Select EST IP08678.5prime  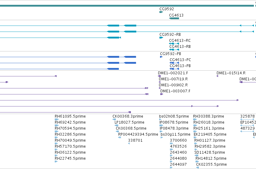coord(174,122)
